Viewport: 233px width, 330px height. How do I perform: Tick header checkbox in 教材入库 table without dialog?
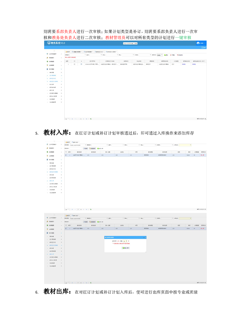[66, 152]
